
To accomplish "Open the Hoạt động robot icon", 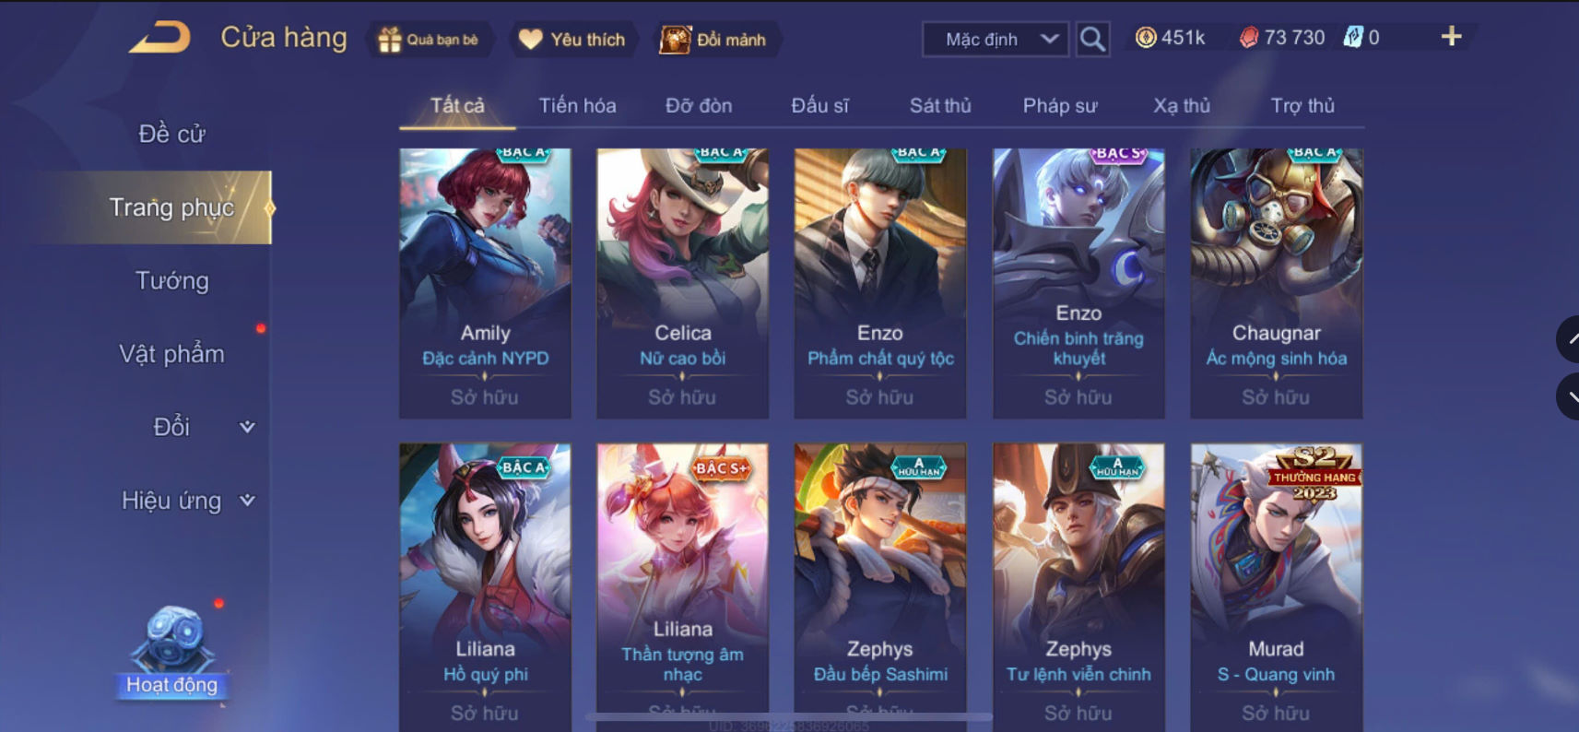I will pyautogui.click(x=172, y=639).
